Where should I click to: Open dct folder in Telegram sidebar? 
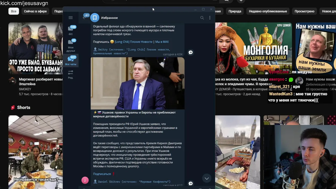(71, 30)
